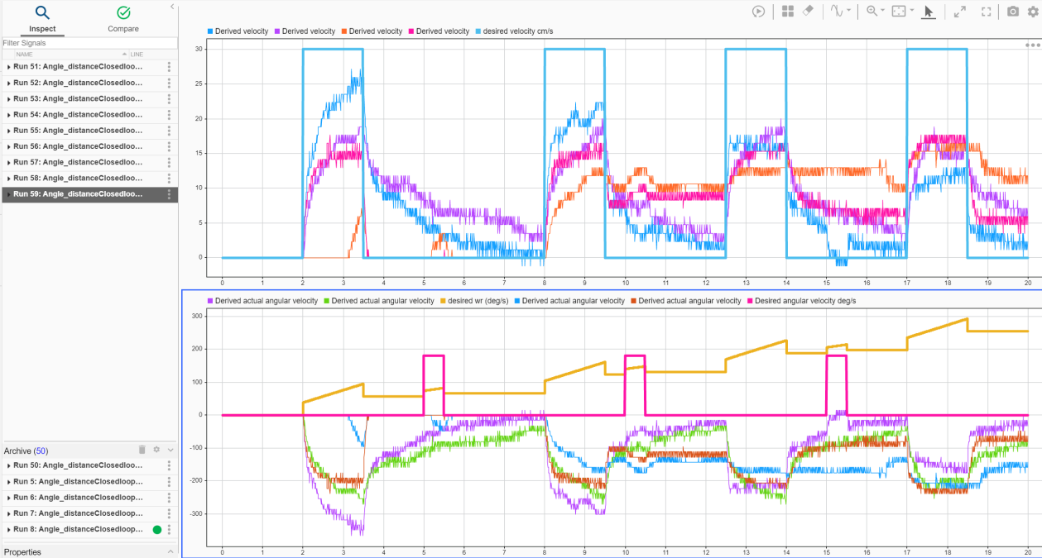Click the Filter Signals input field
Viewport: 1042px width, 558px height.
click(x=89, y=42)
